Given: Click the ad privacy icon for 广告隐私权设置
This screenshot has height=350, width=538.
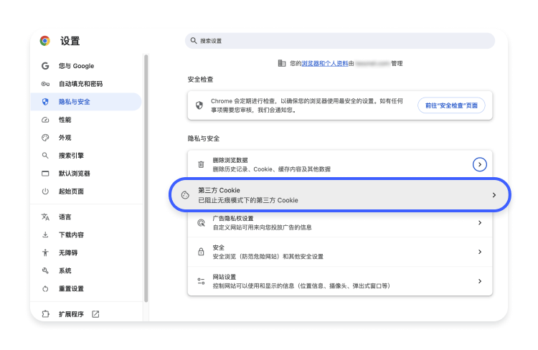Looking at the screenshot, I should click(201, 223).
